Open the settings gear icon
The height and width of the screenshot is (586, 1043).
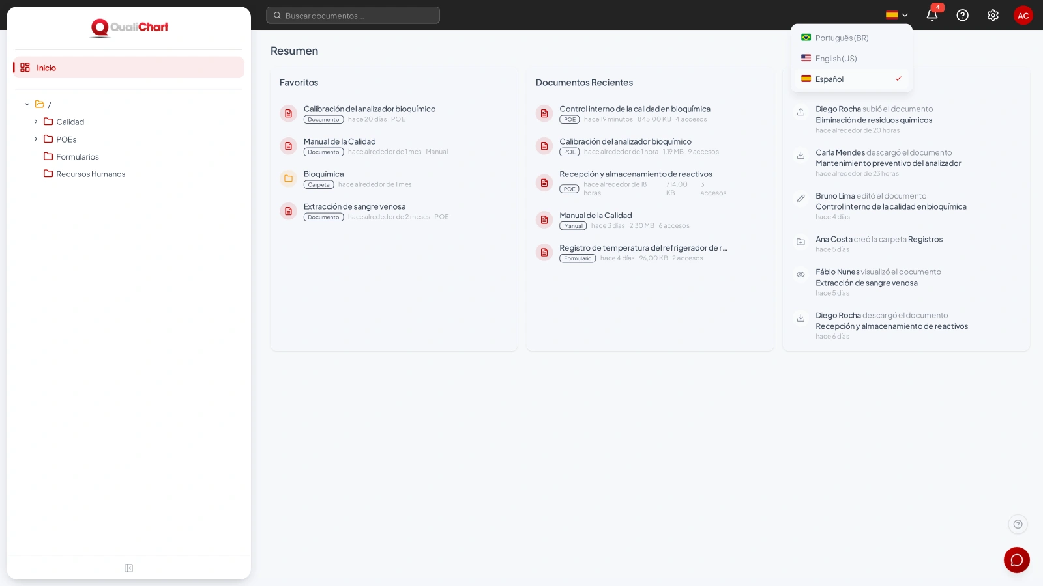coord(993,15)
